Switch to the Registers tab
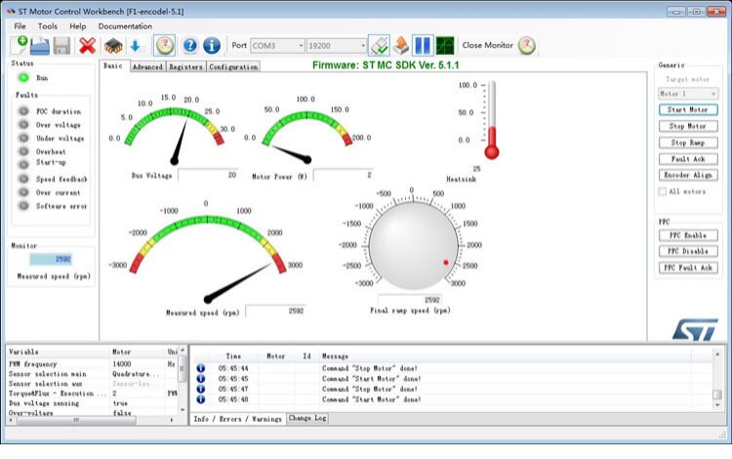This screenshot has width=732, height=459. click(185, 66)
